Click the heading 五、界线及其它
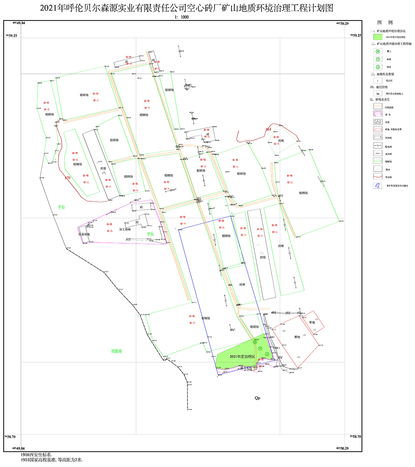 379,100
